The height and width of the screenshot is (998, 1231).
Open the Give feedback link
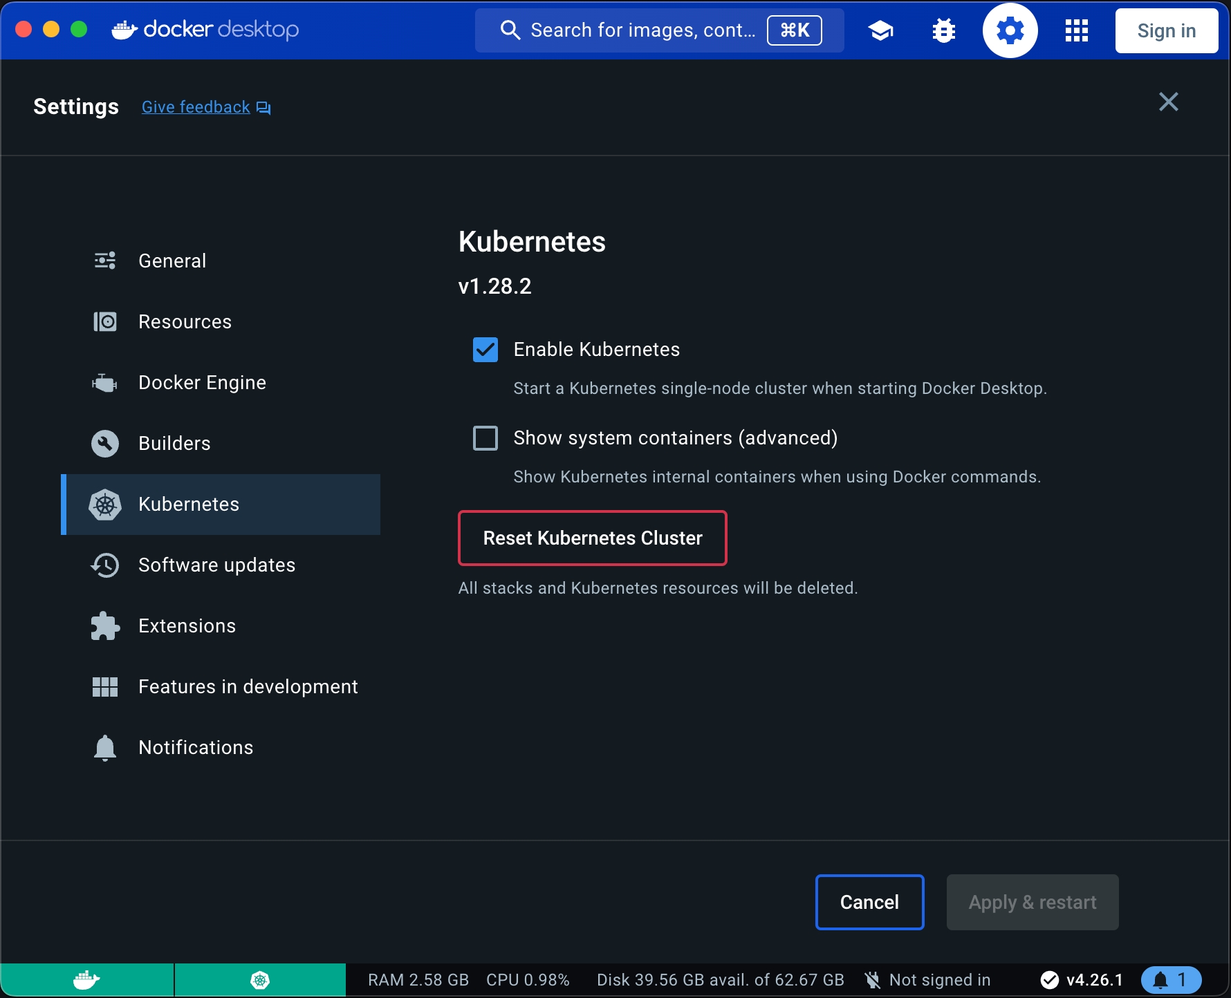(196, 107)
